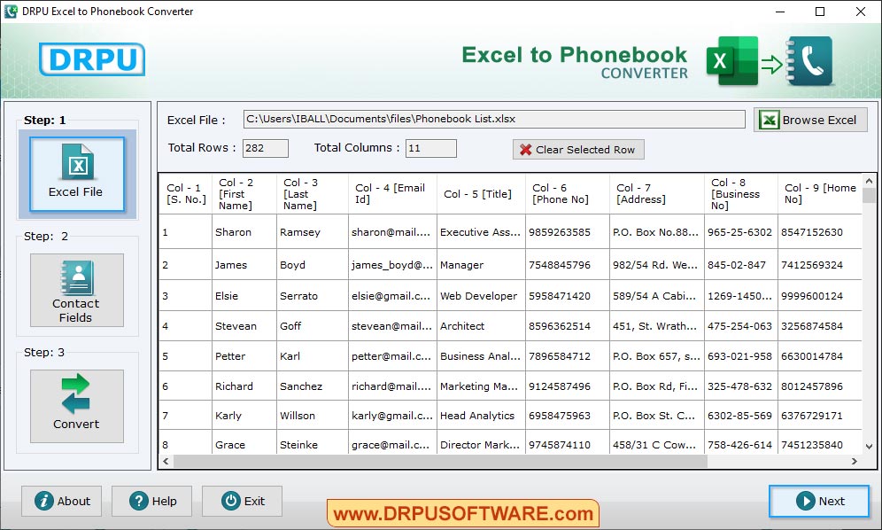Click the red X Clear Selected Row icon
The image size is (882, 530).
pyautogui.click(x=525, y=148)
